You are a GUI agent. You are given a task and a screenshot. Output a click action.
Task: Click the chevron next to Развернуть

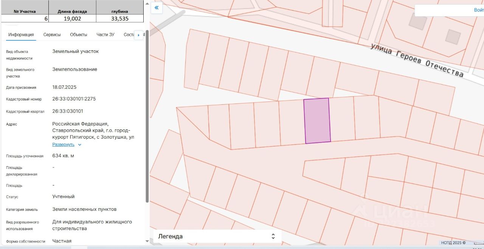point(79,145)
